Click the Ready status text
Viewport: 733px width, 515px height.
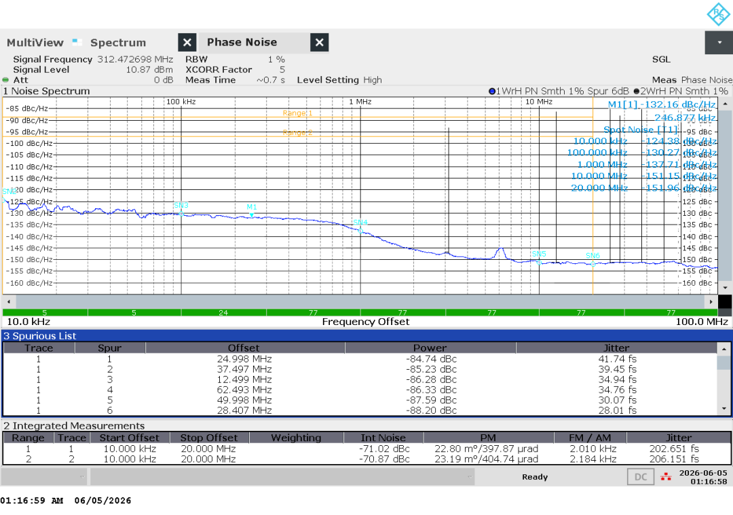[x=535, y=477]
